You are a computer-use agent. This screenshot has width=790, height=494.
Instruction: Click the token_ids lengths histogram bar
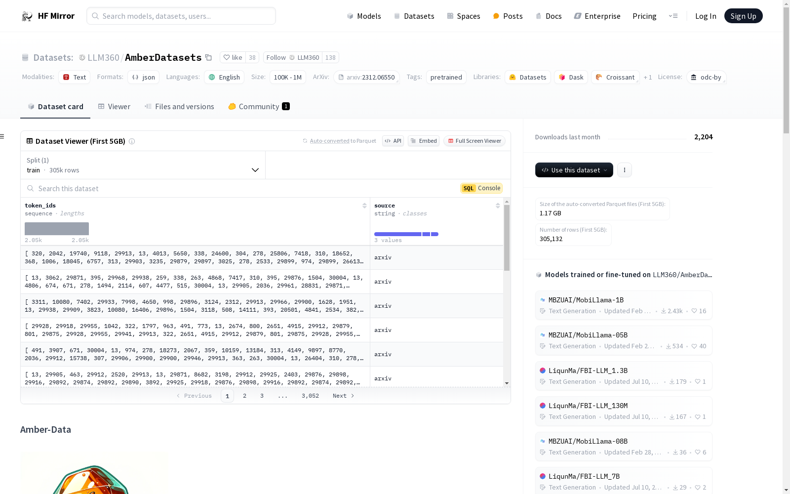[57, 229]
